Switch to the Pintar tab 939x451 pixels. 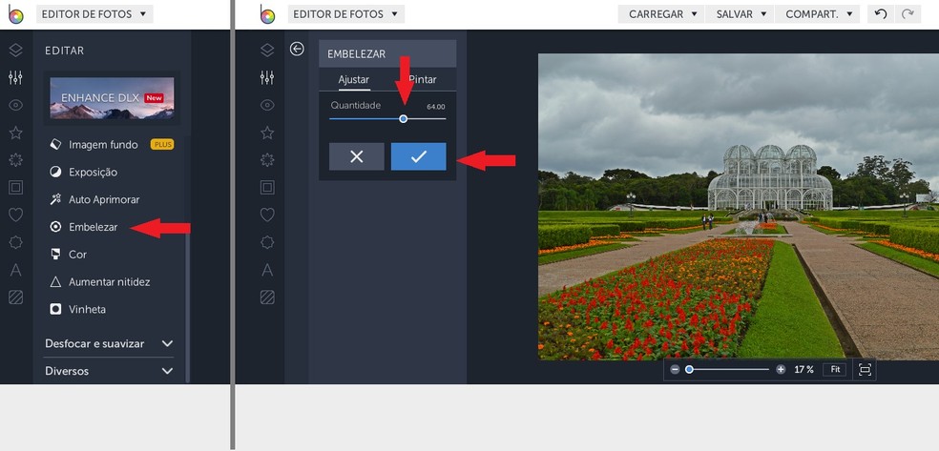pos(423,79)
